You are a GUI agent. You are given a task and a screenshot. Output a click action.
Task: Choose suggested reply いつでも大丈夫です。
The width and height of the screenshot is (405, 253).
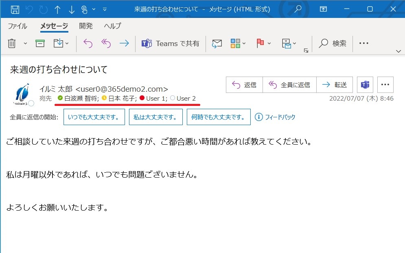(x=94, y=117)
